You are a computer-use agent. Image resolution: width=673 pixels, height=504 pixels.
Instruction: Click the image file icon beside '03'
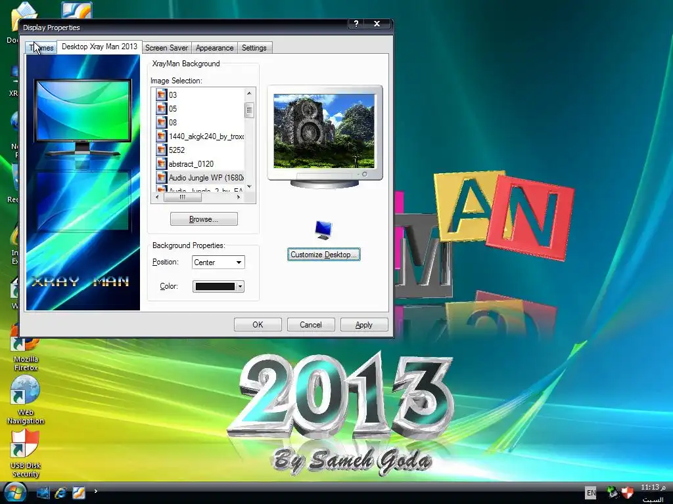point(162,94)
